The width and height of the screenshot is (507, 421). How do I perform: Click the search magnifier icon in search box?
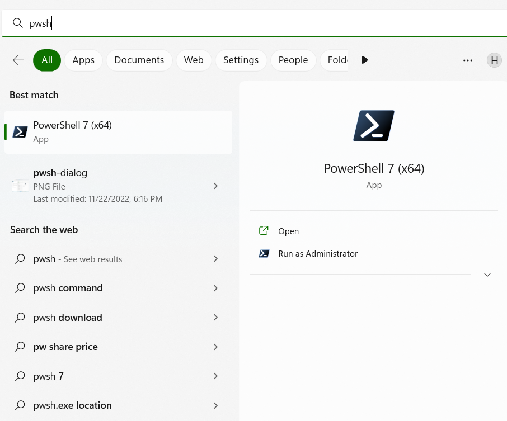17,23
